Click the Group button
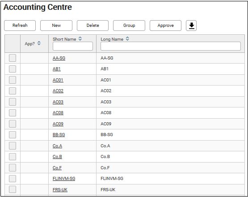The width and height of the screenshot is (248, 197). pos(129,26)
